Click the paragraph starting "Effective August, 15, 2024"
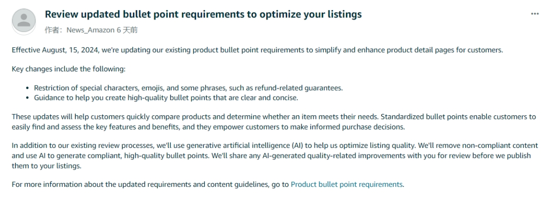This screenshot has height=199, width=550. pos(258,50)
